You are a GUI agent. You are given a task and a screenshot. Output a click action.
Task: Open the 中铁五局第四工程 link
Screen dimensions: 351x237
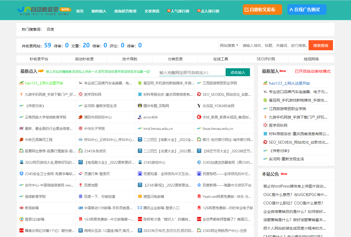39,140
